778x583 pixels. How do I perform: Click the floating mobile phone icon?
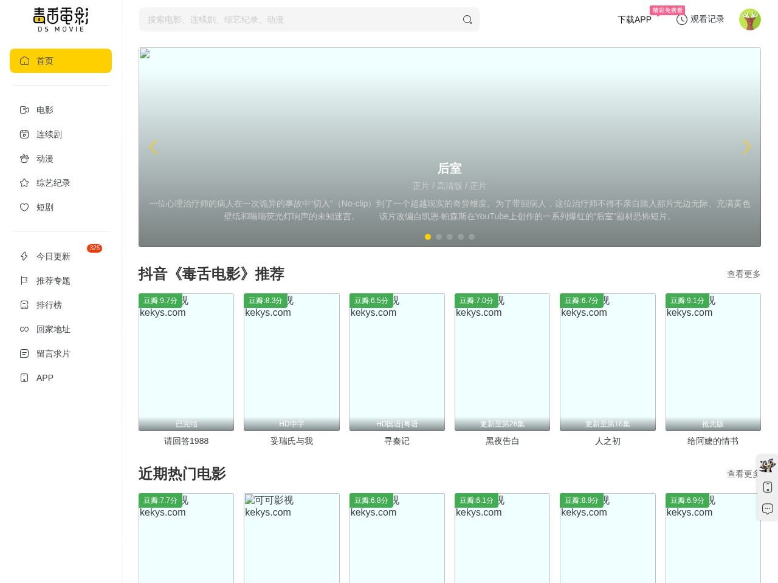tap(768, 487)
